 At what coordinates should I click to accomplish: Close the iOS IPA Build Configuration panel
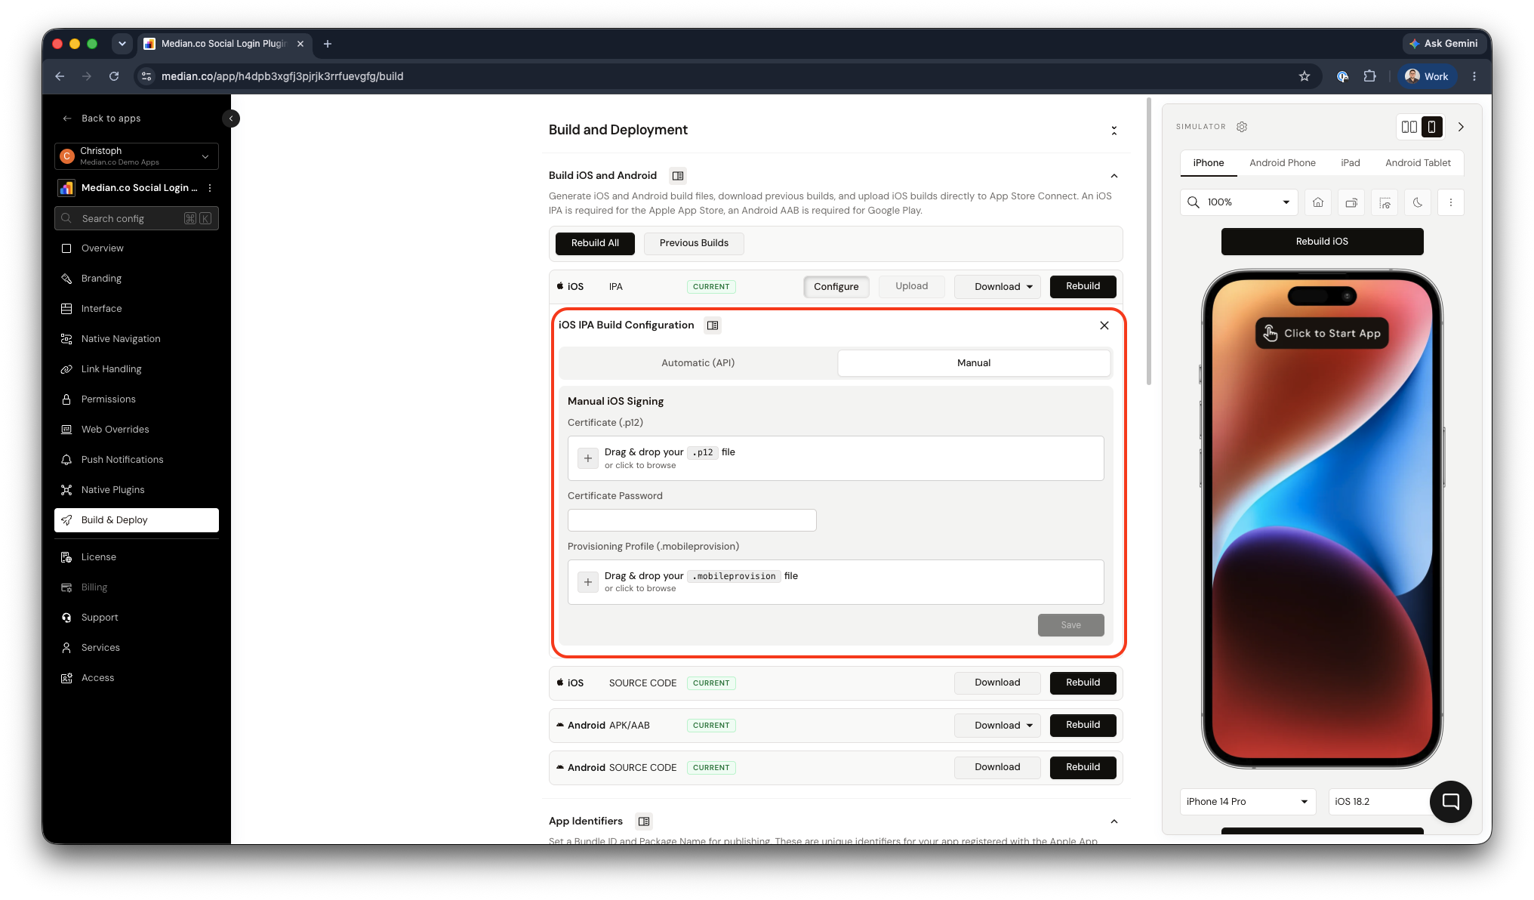coord(1104,325)
